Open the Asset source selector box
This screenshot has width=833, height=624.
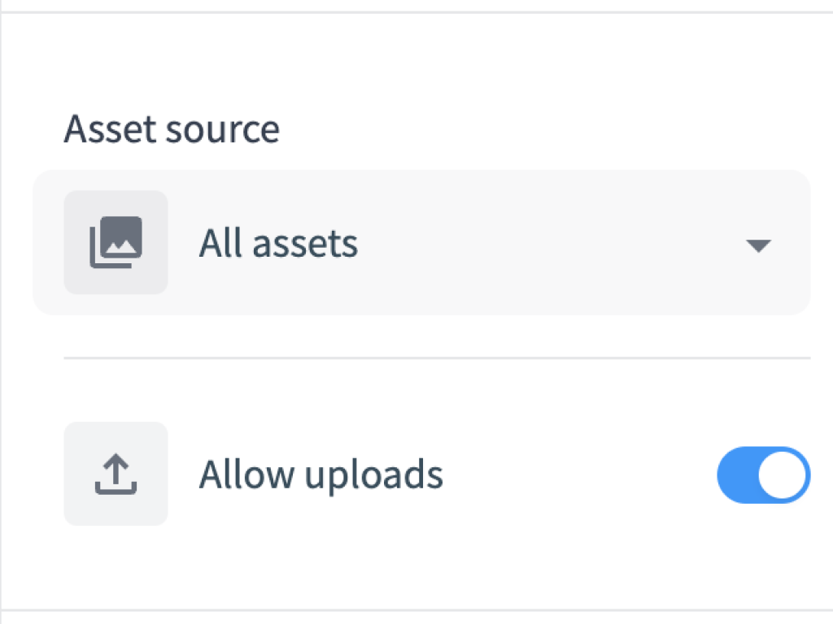point(421,242)
